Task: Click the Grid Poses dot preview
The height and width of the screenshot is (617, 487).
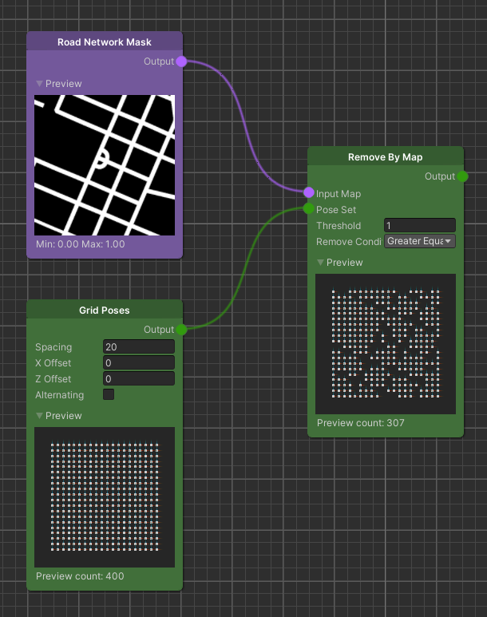Action: (105, 497)
